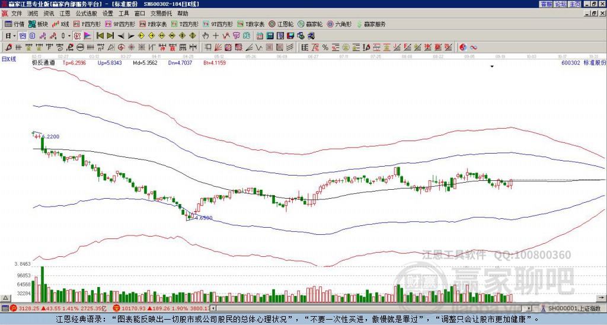The height and width of the screenshot is (325, 607).
Task: Jump to first bar with green arrow
Action: (100, 36)
